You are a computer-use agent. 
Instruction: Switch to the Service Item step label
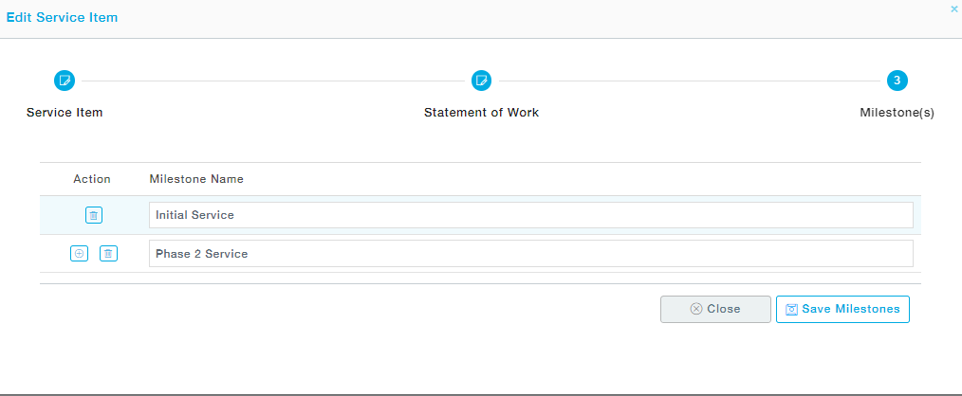(65, 113)
